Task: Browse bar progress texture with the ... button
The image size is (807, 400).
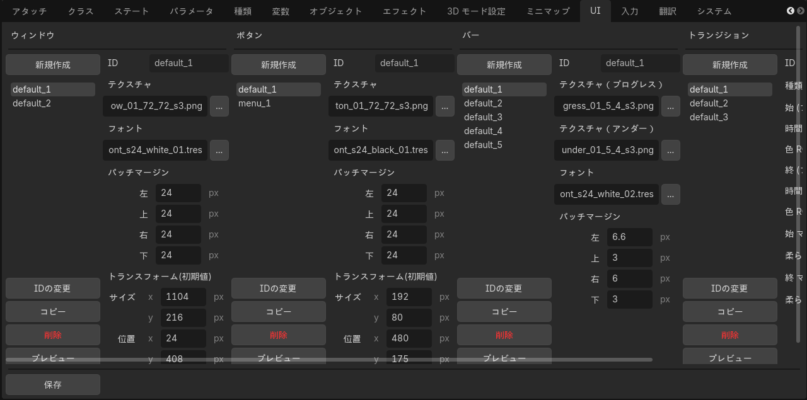Action: [x=671, y=106]
